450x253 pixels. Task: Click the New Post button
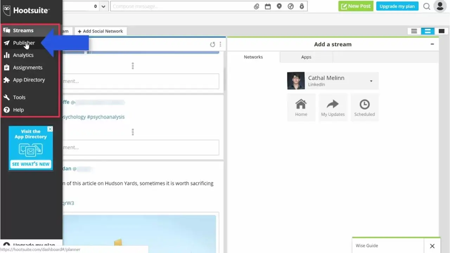tap(356, 6)
